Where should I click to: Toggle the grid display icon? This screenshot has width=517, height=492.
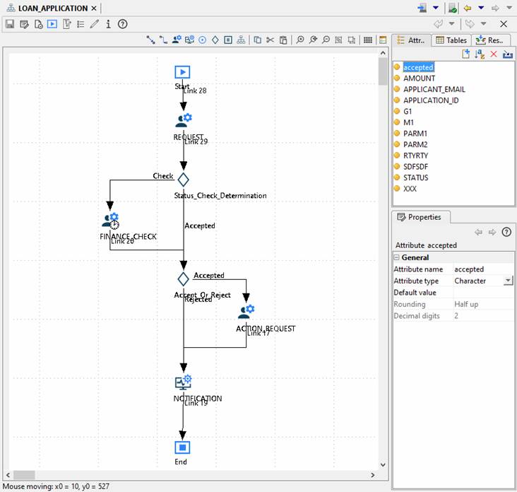click(368, 40)
